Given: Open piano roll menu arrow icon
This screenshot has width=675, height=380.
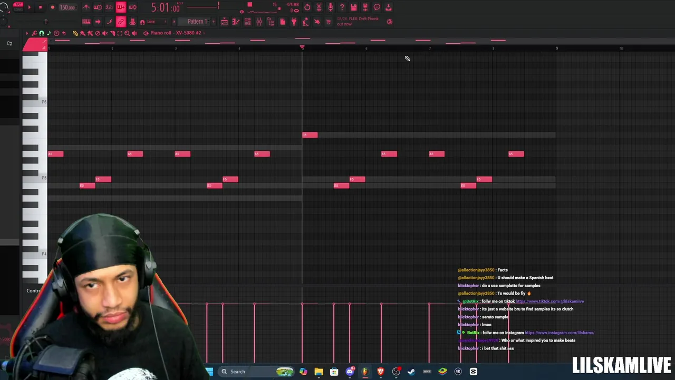Looking at the screenshot, I should [27, 33].
